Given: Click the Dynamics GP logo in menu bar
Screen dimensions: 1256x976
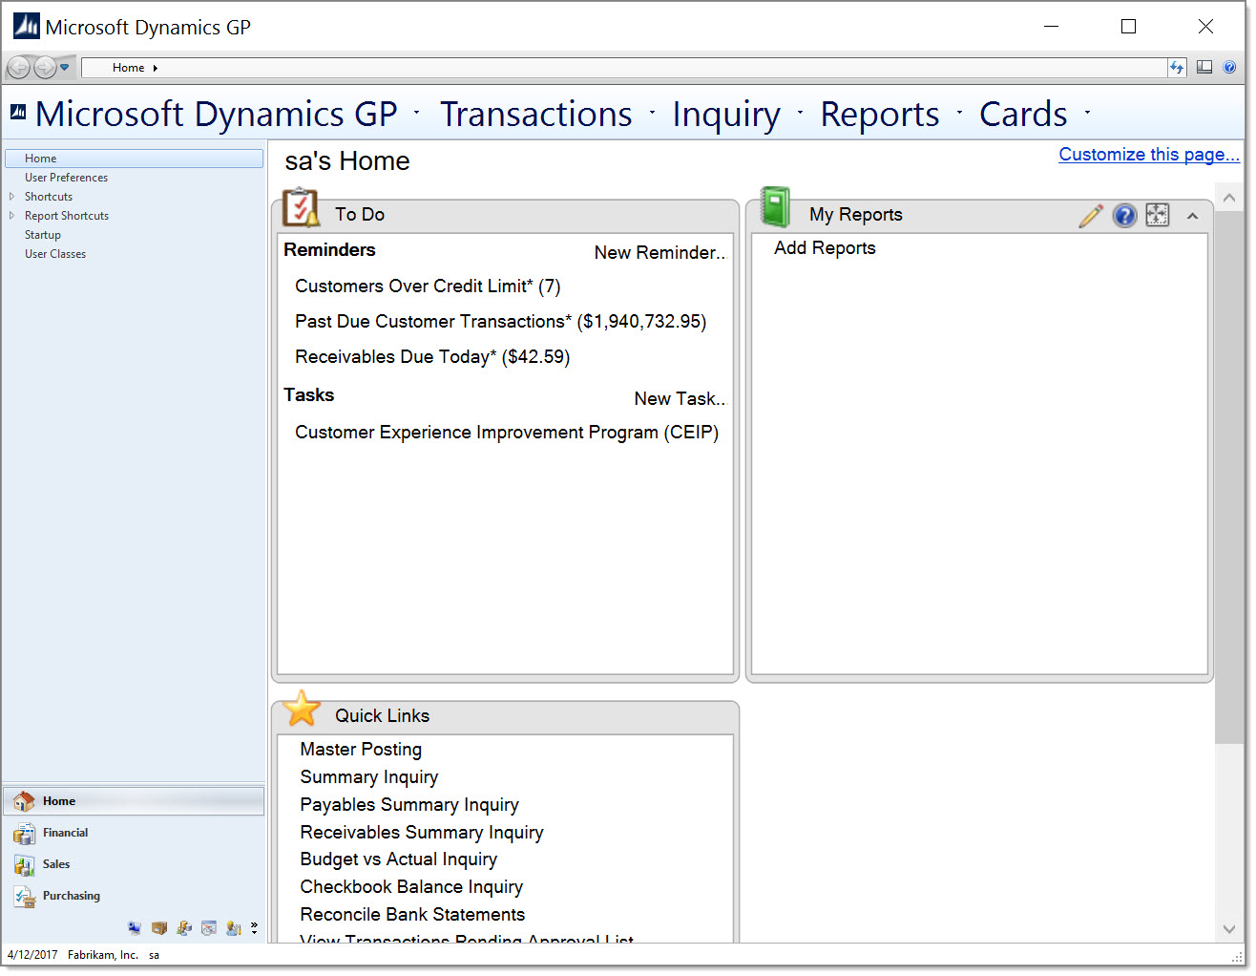Looking at the screenshot, I should point(18,113).
